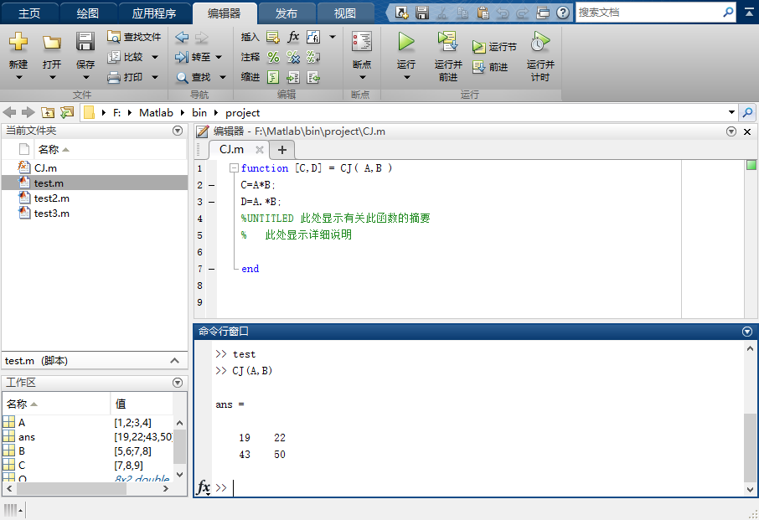759x520 pixels.
Task: Open the Save dropdown arrow
Action: (85, 77)
